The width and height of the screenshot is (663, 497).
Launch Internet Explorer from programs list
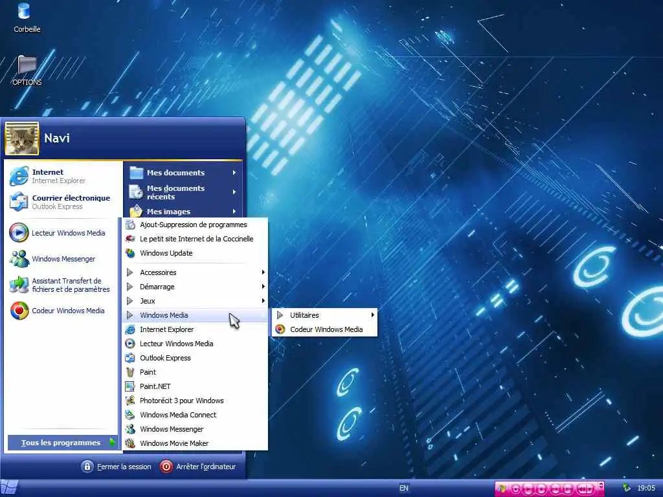[x=194, y=329]
